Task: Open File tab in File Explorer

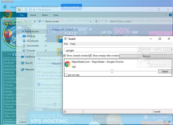Action: coord(22,15)
